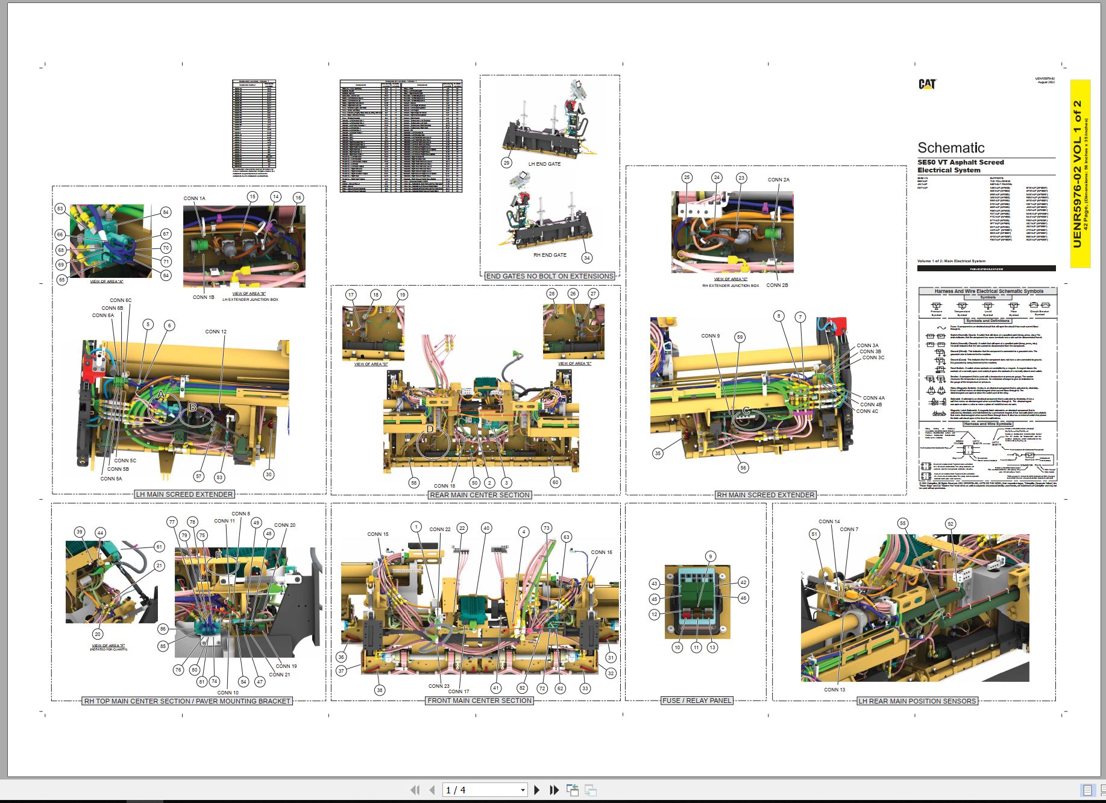
Task: Click the 'CONN 6C' label
Action: (x=121, y=300)
